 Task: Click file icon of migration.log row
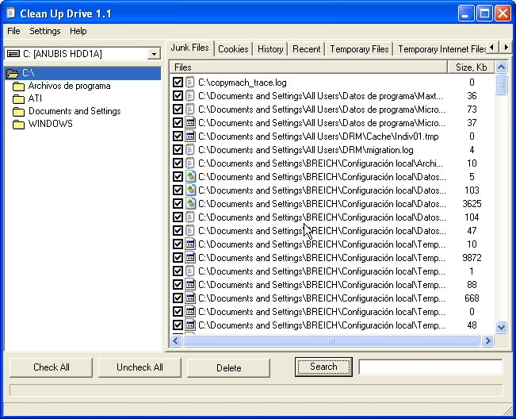(x=190, y=150)
